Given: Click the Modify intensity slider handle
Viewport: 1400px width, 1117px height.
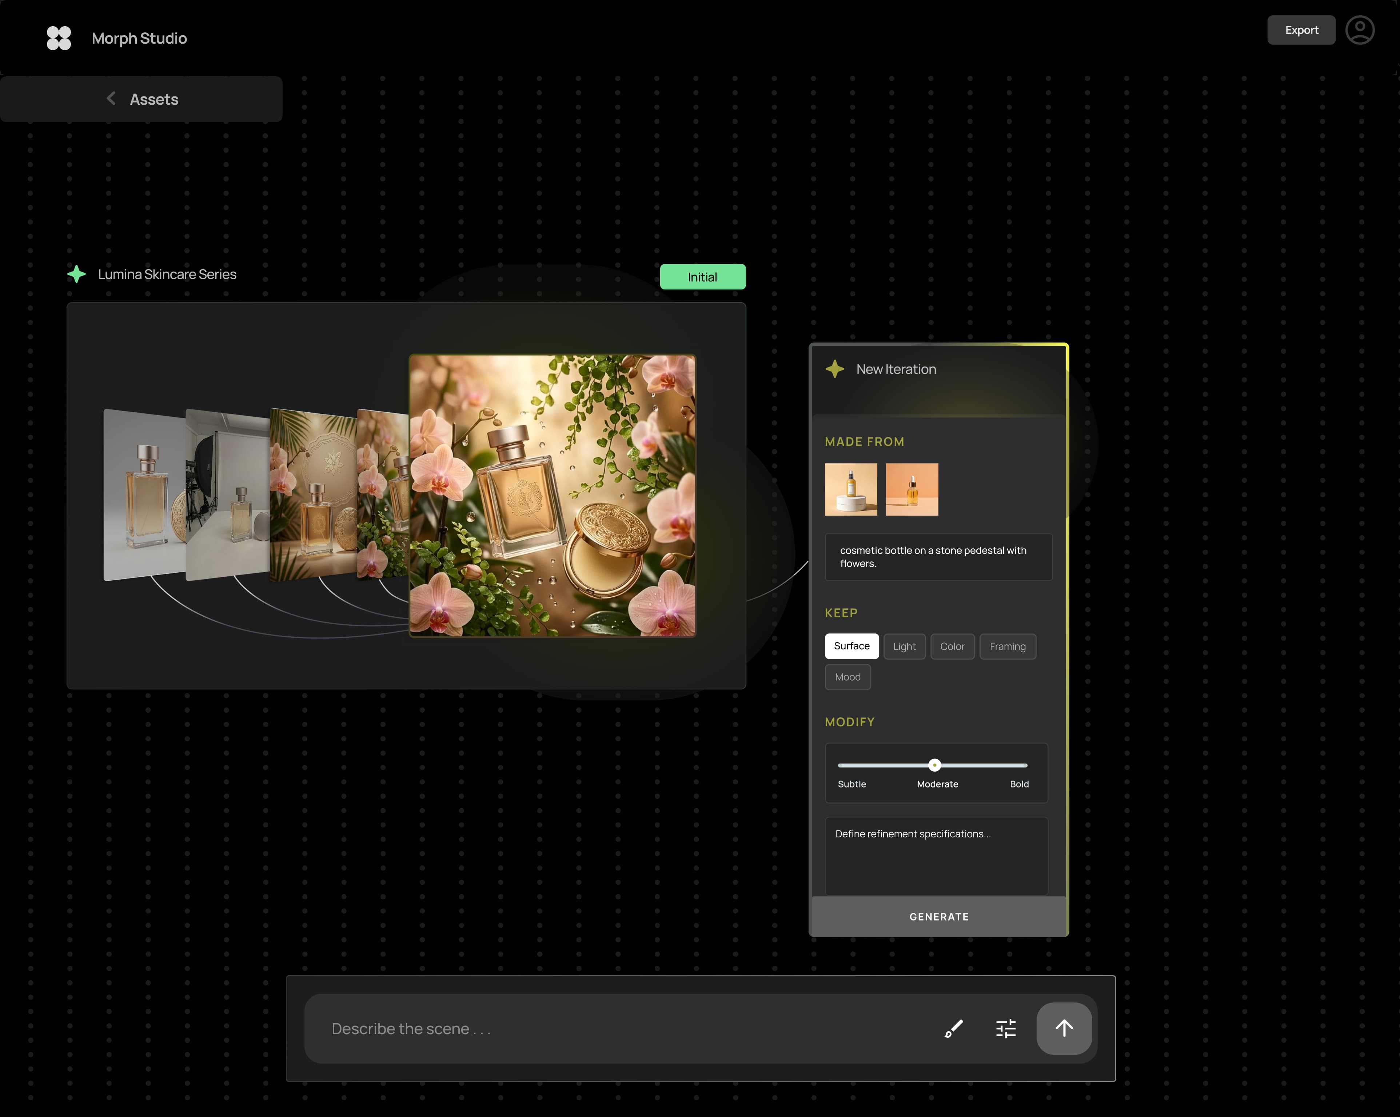Looking at the screenshot, I should coord(934,765).
